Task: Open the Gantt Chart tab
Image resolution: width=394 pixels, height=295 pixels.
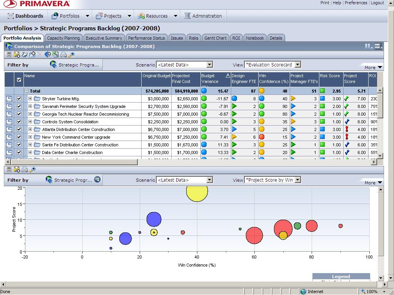Action: [x=215, y=38]
